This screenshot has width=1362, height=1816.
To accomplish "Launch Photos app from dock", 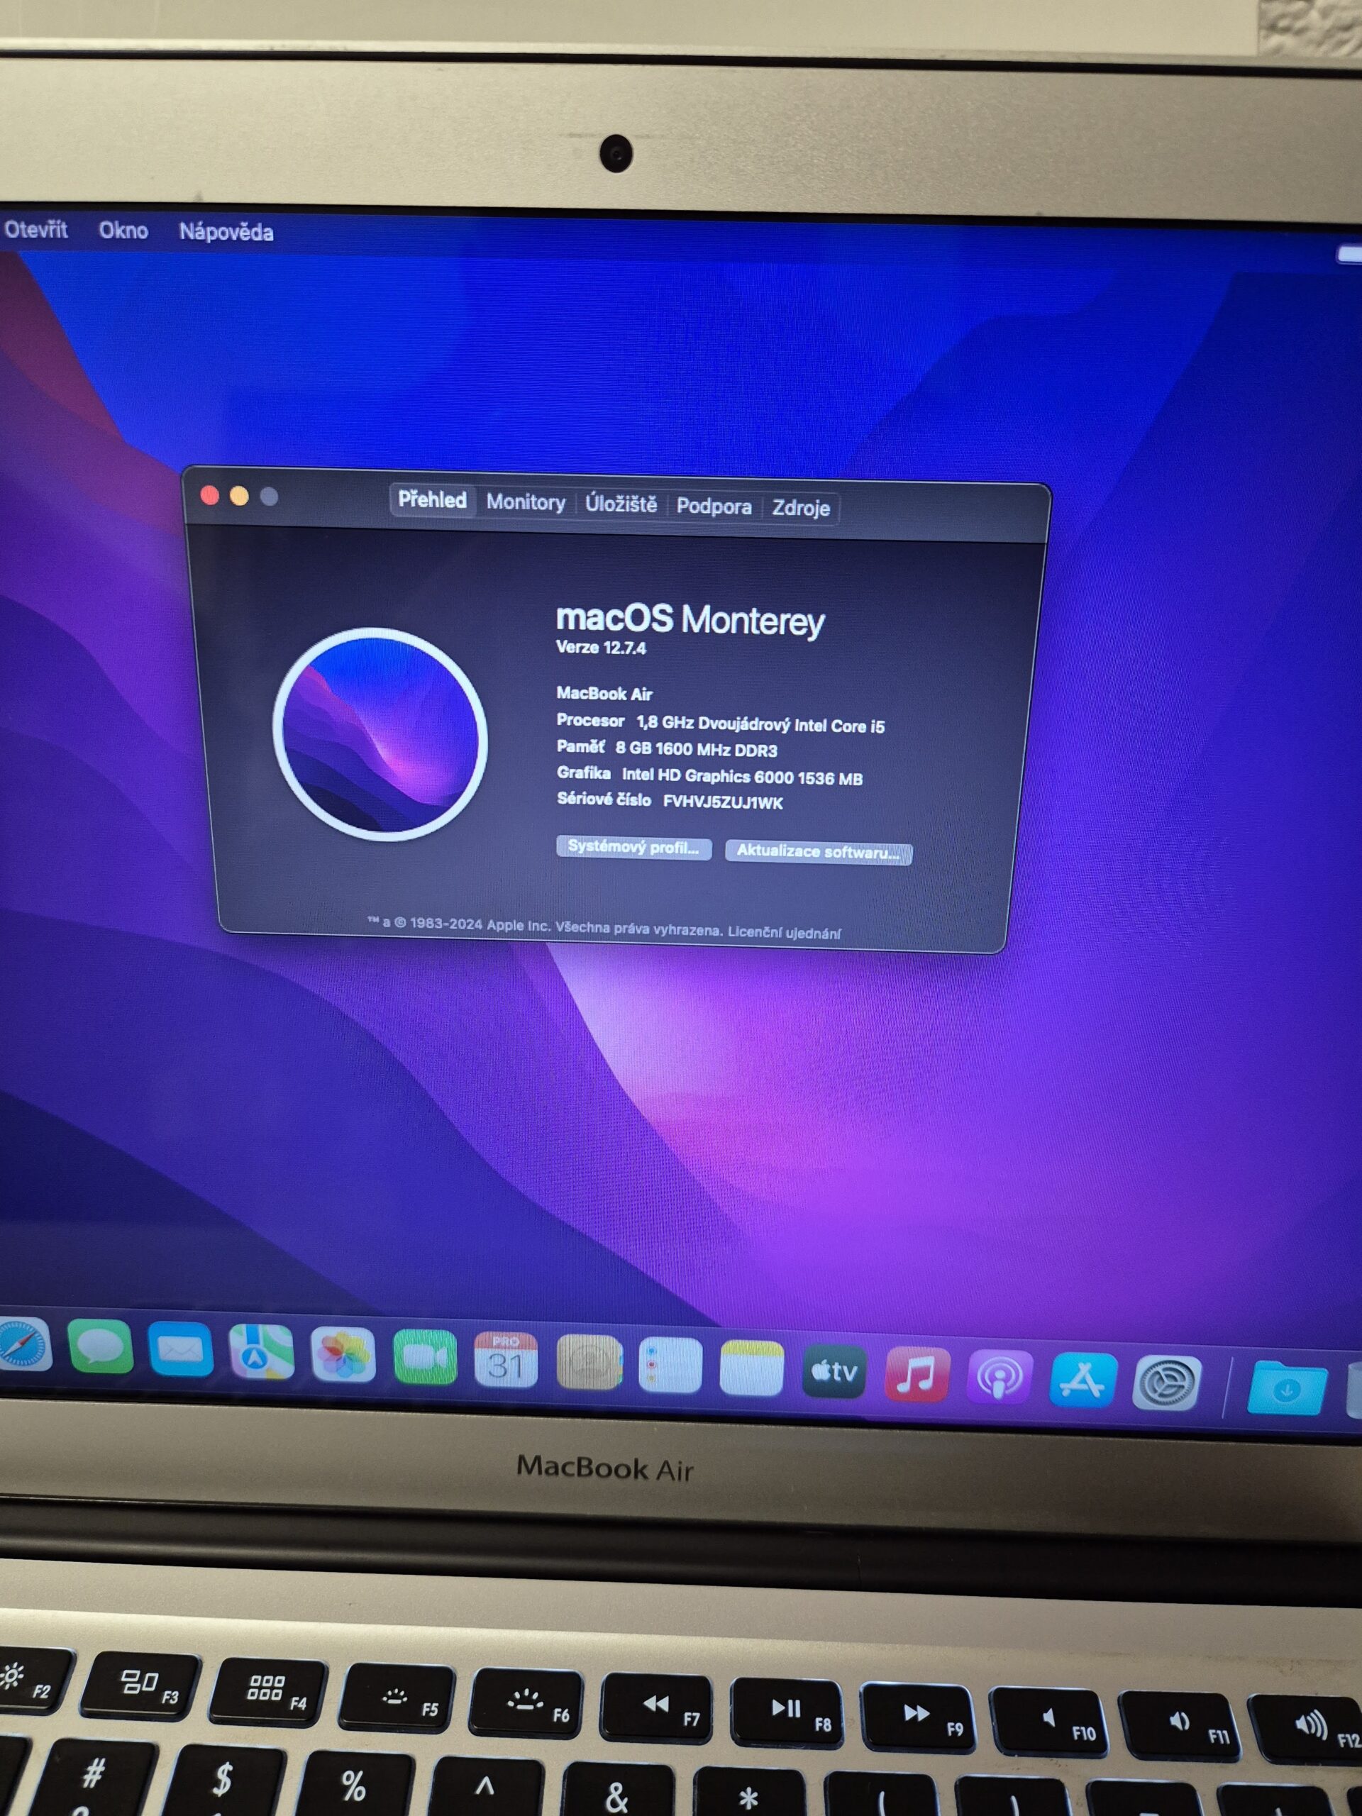I will 343,1355.
